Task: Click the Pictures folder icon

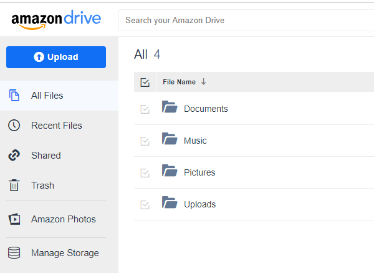Action: [x=170, y=171]
